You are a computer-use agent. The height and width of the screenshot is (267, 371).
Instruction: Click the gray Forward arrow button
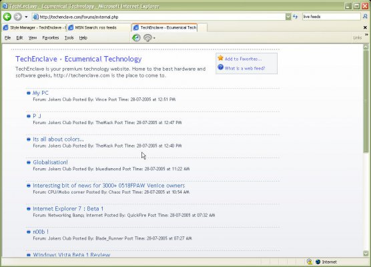[18, 17]
